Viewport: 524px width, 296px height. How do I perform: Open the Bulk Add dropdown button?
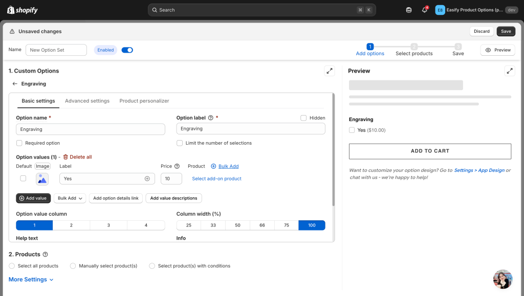click(70, 198)
